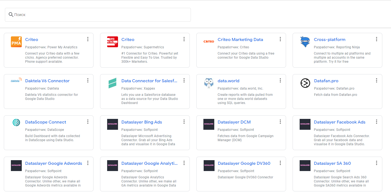Open the Dataslayer Facebook Ads connector
This screenshot has height=196, width=391.
pos(339,122)
